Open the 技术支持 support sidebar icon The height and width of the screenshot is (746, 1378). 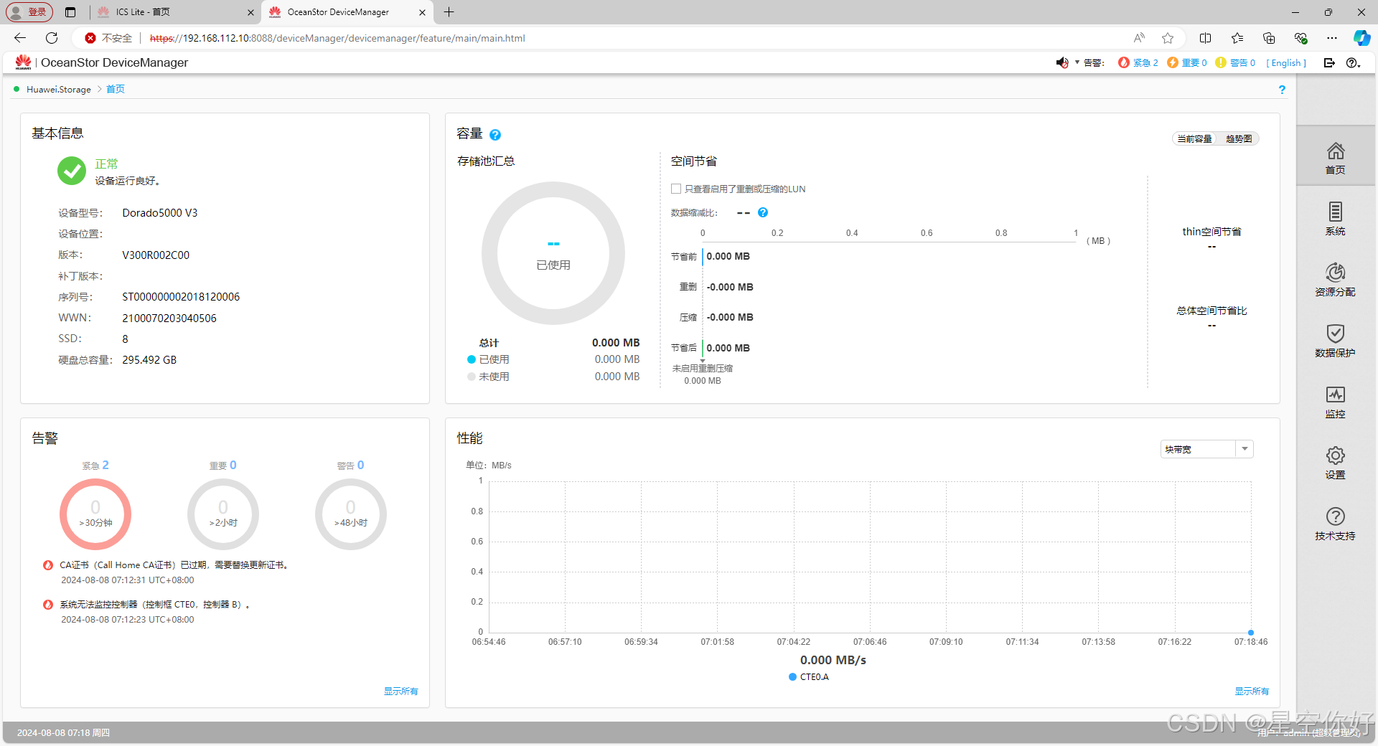[x=1335, y=523]
